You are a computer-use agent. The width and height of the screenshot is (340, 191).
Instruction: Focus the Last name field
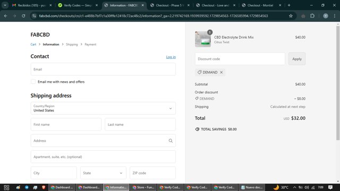coord(140,125)
